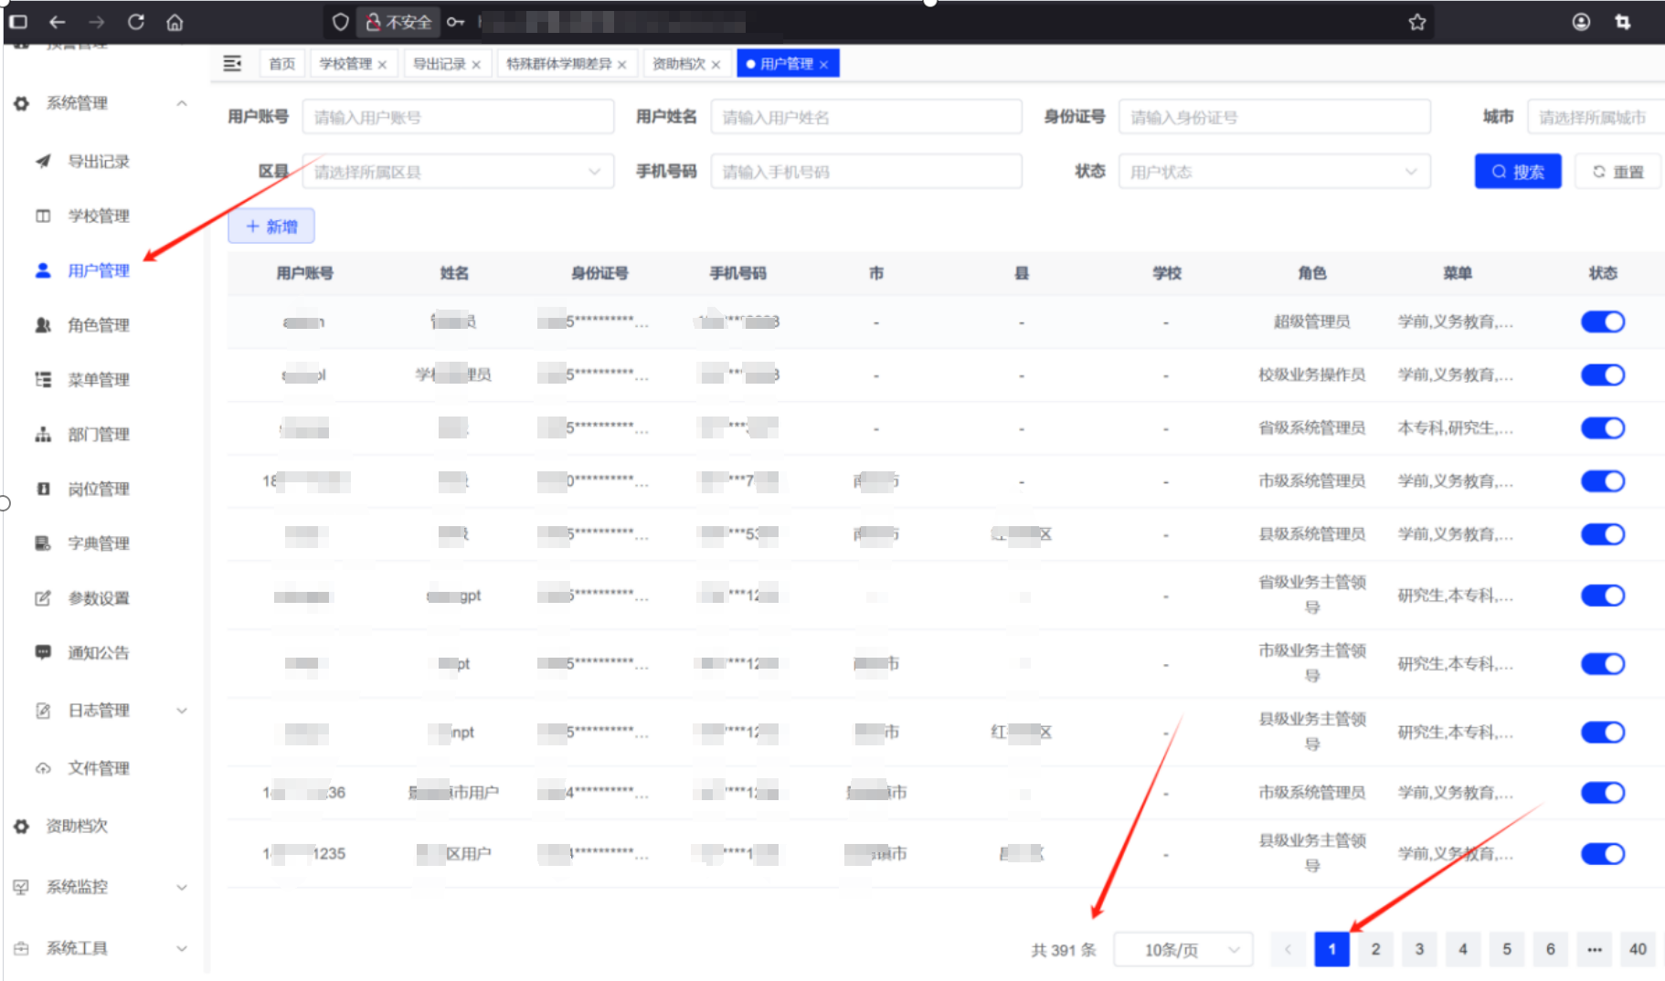This screenshot has height=981, width=1665.
Task: Open the 10条/页 page size dropdown
Action: [x=1183, y=950]
